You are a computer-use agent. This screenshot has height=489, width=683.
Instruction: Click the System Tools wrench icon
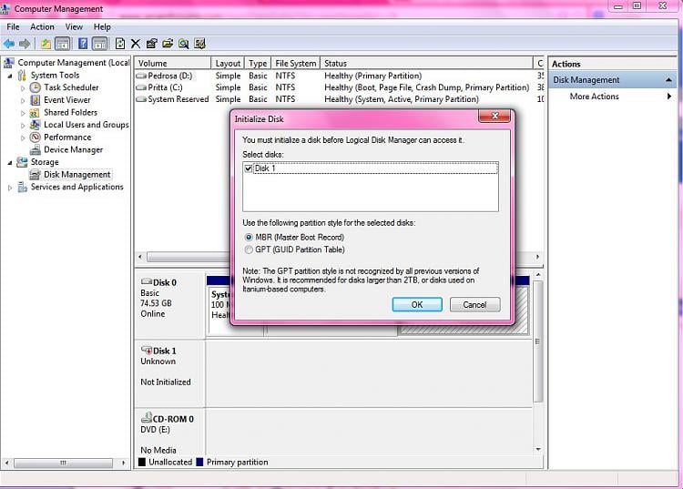[22, 76]
